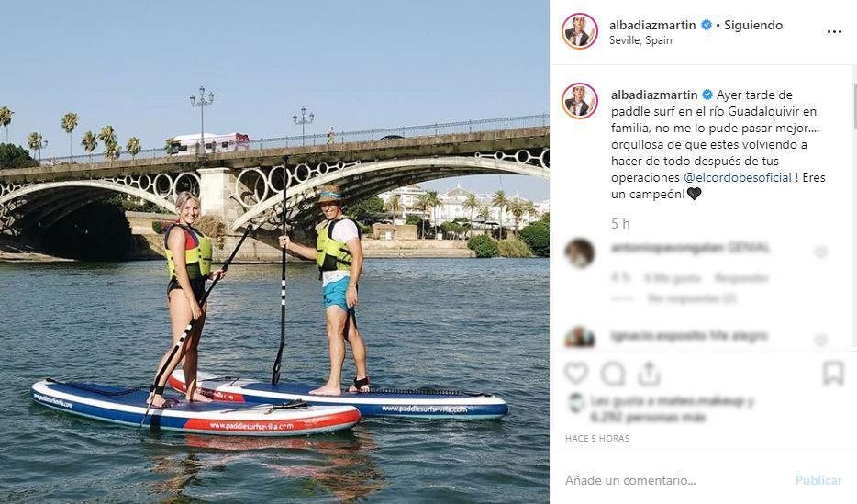Open the @elcordobesoficial mention
This screenshot has height=504, width=857.
pyautogui.click(x=738, y=177)
